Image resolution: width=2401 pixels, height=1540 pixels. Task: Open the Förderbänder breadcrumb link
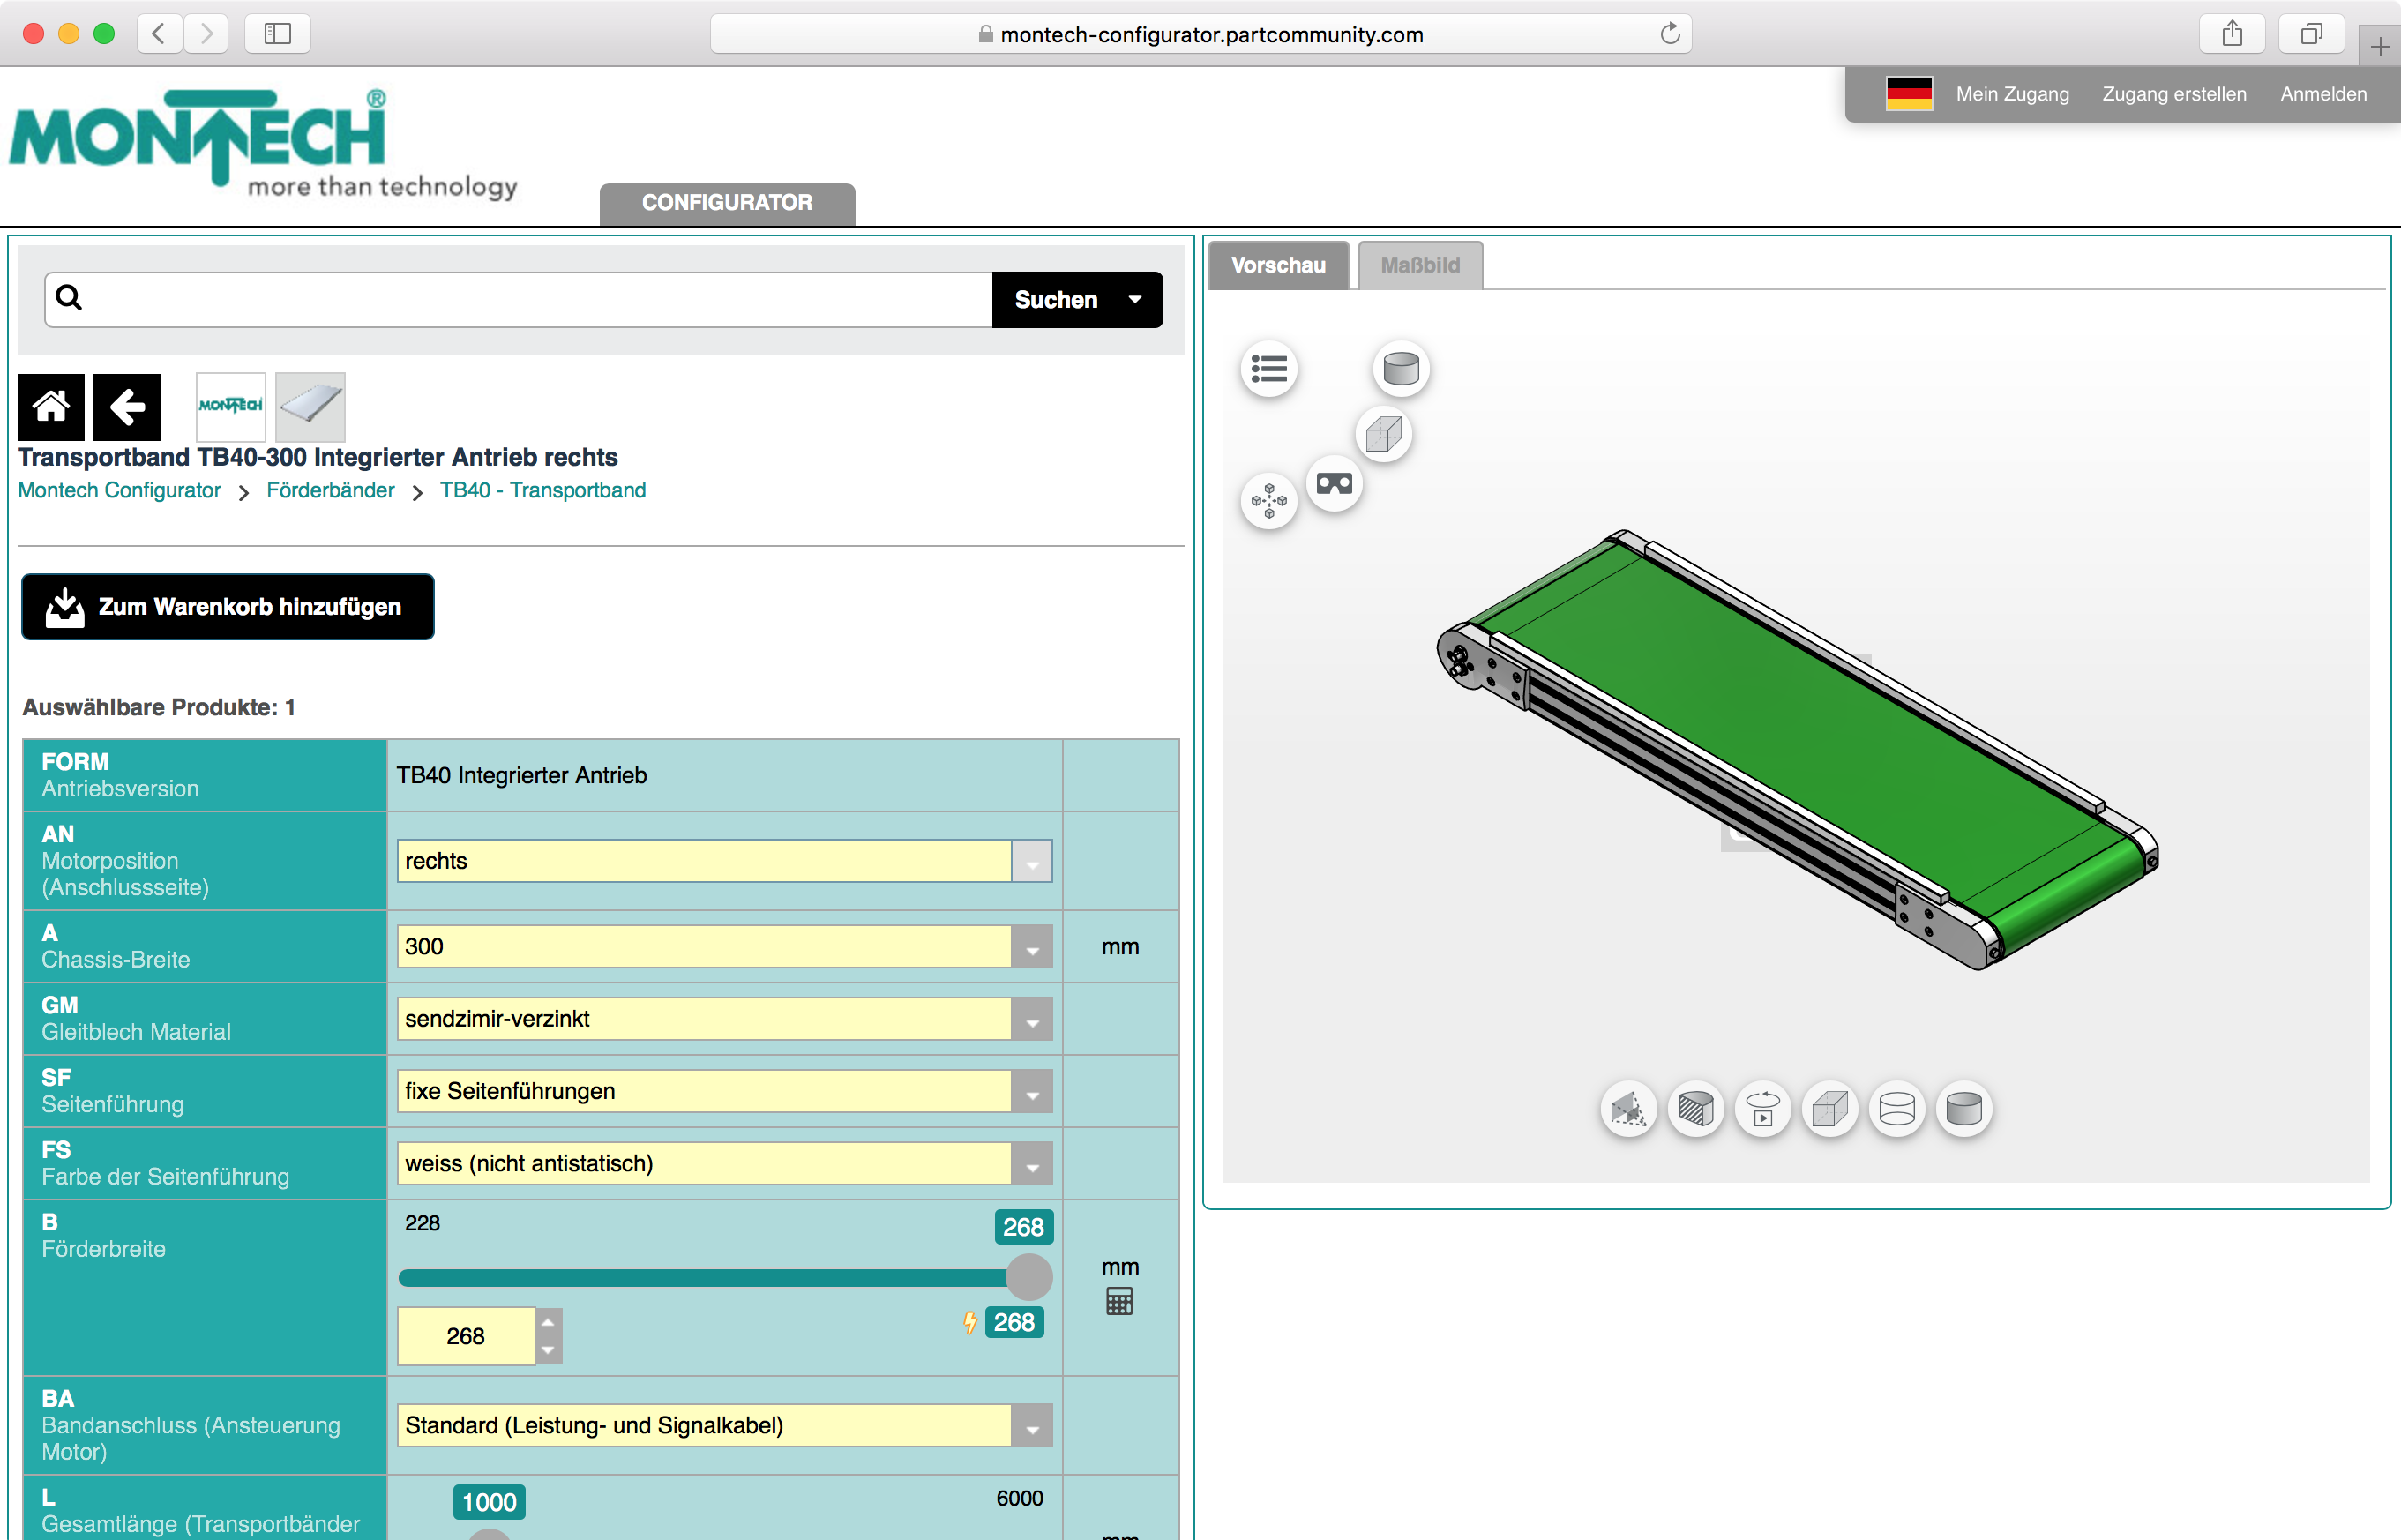[330, 490]
